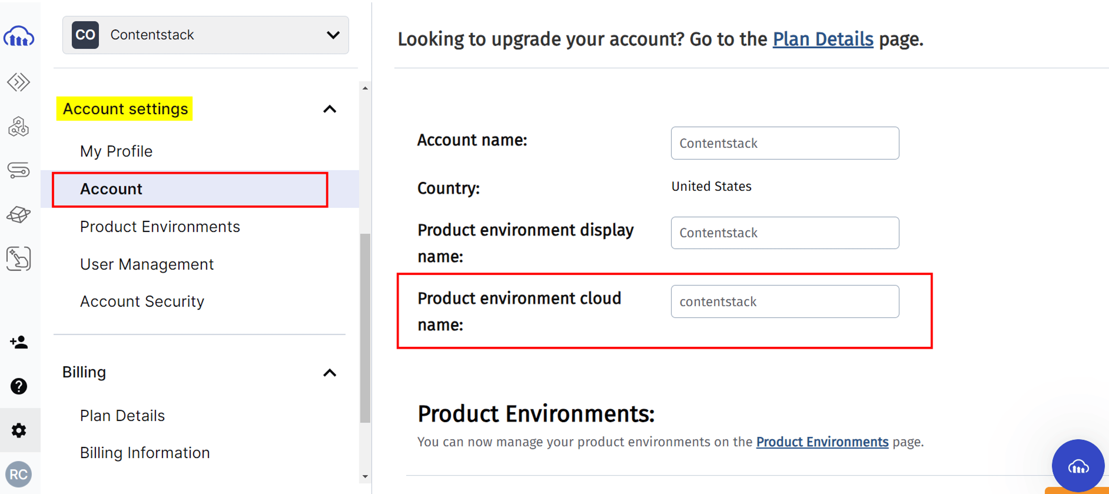Click the Product environment cloud name field

785,302
